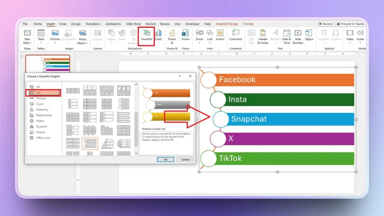Confirm with the OK button
Image resolution: width=384 pixels, height=216 pixels.
pyautogui.click(x=165, y=159)
